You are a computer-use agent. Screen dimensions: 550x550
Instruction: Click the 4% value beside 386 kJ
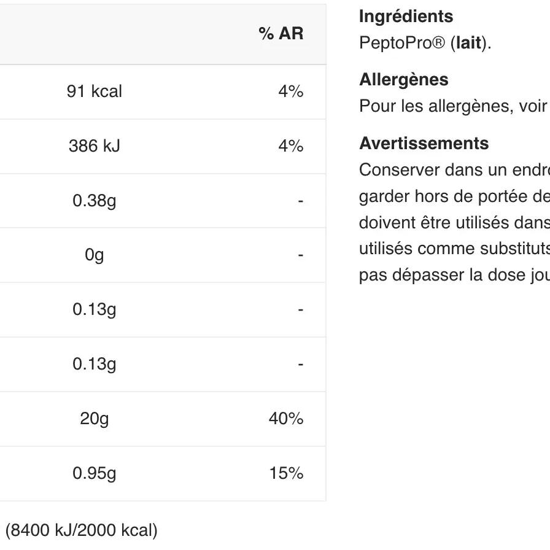coord(291,146)
